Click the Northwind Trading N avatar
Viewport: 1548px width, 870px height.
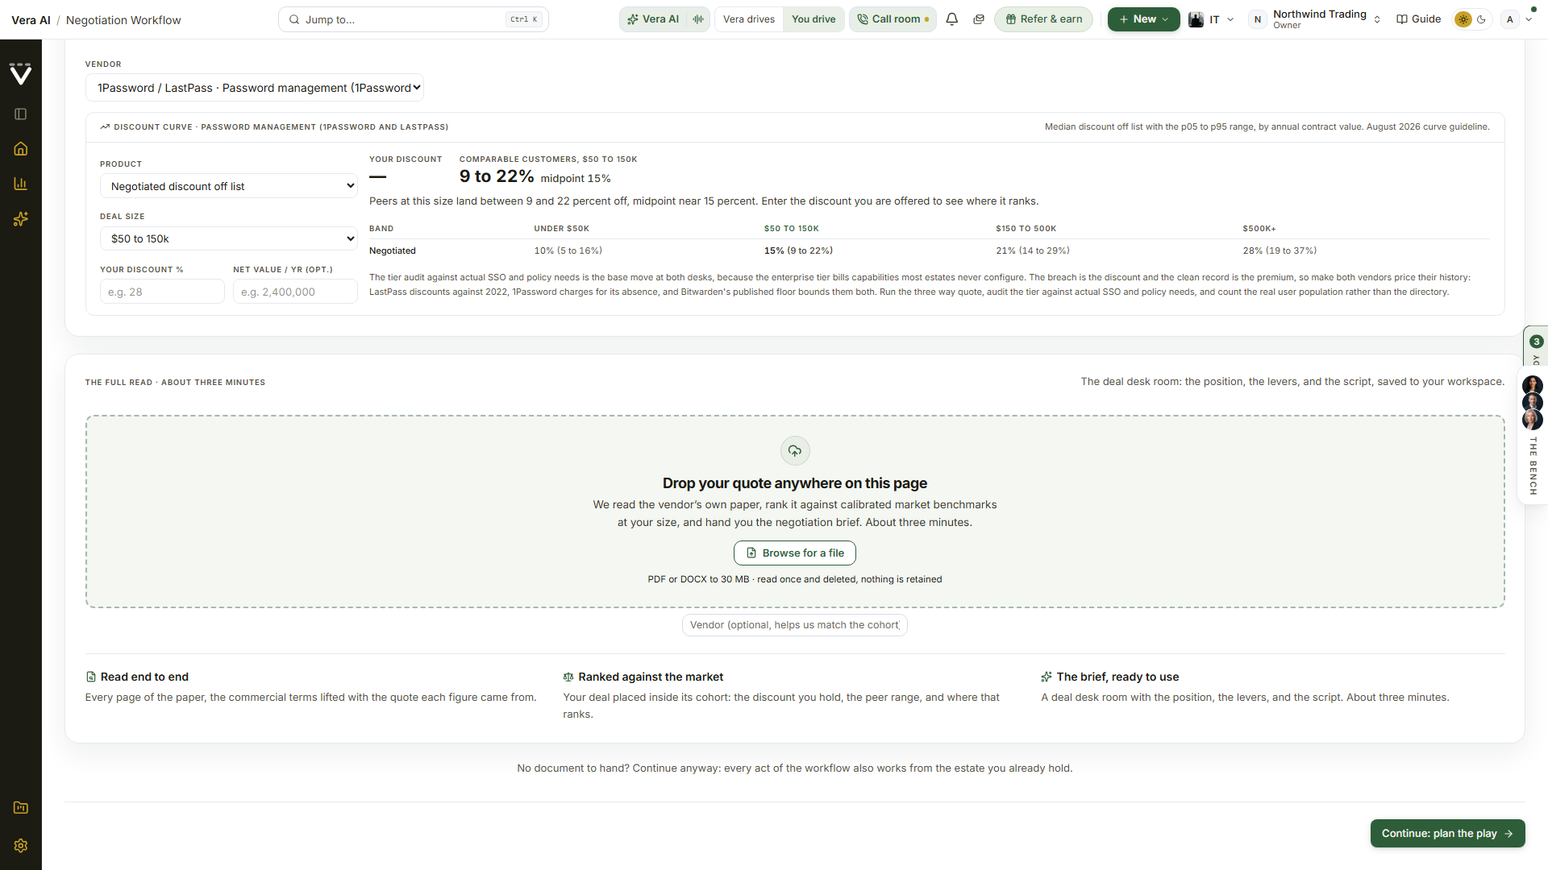[1258, 19]
